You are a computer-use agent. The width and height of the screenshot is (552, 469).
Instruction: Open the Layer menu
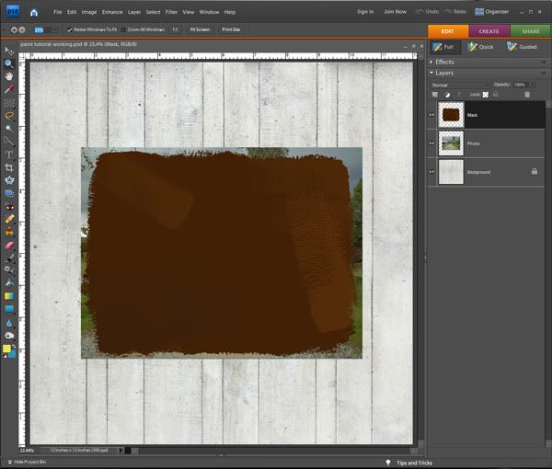(134, 12)
